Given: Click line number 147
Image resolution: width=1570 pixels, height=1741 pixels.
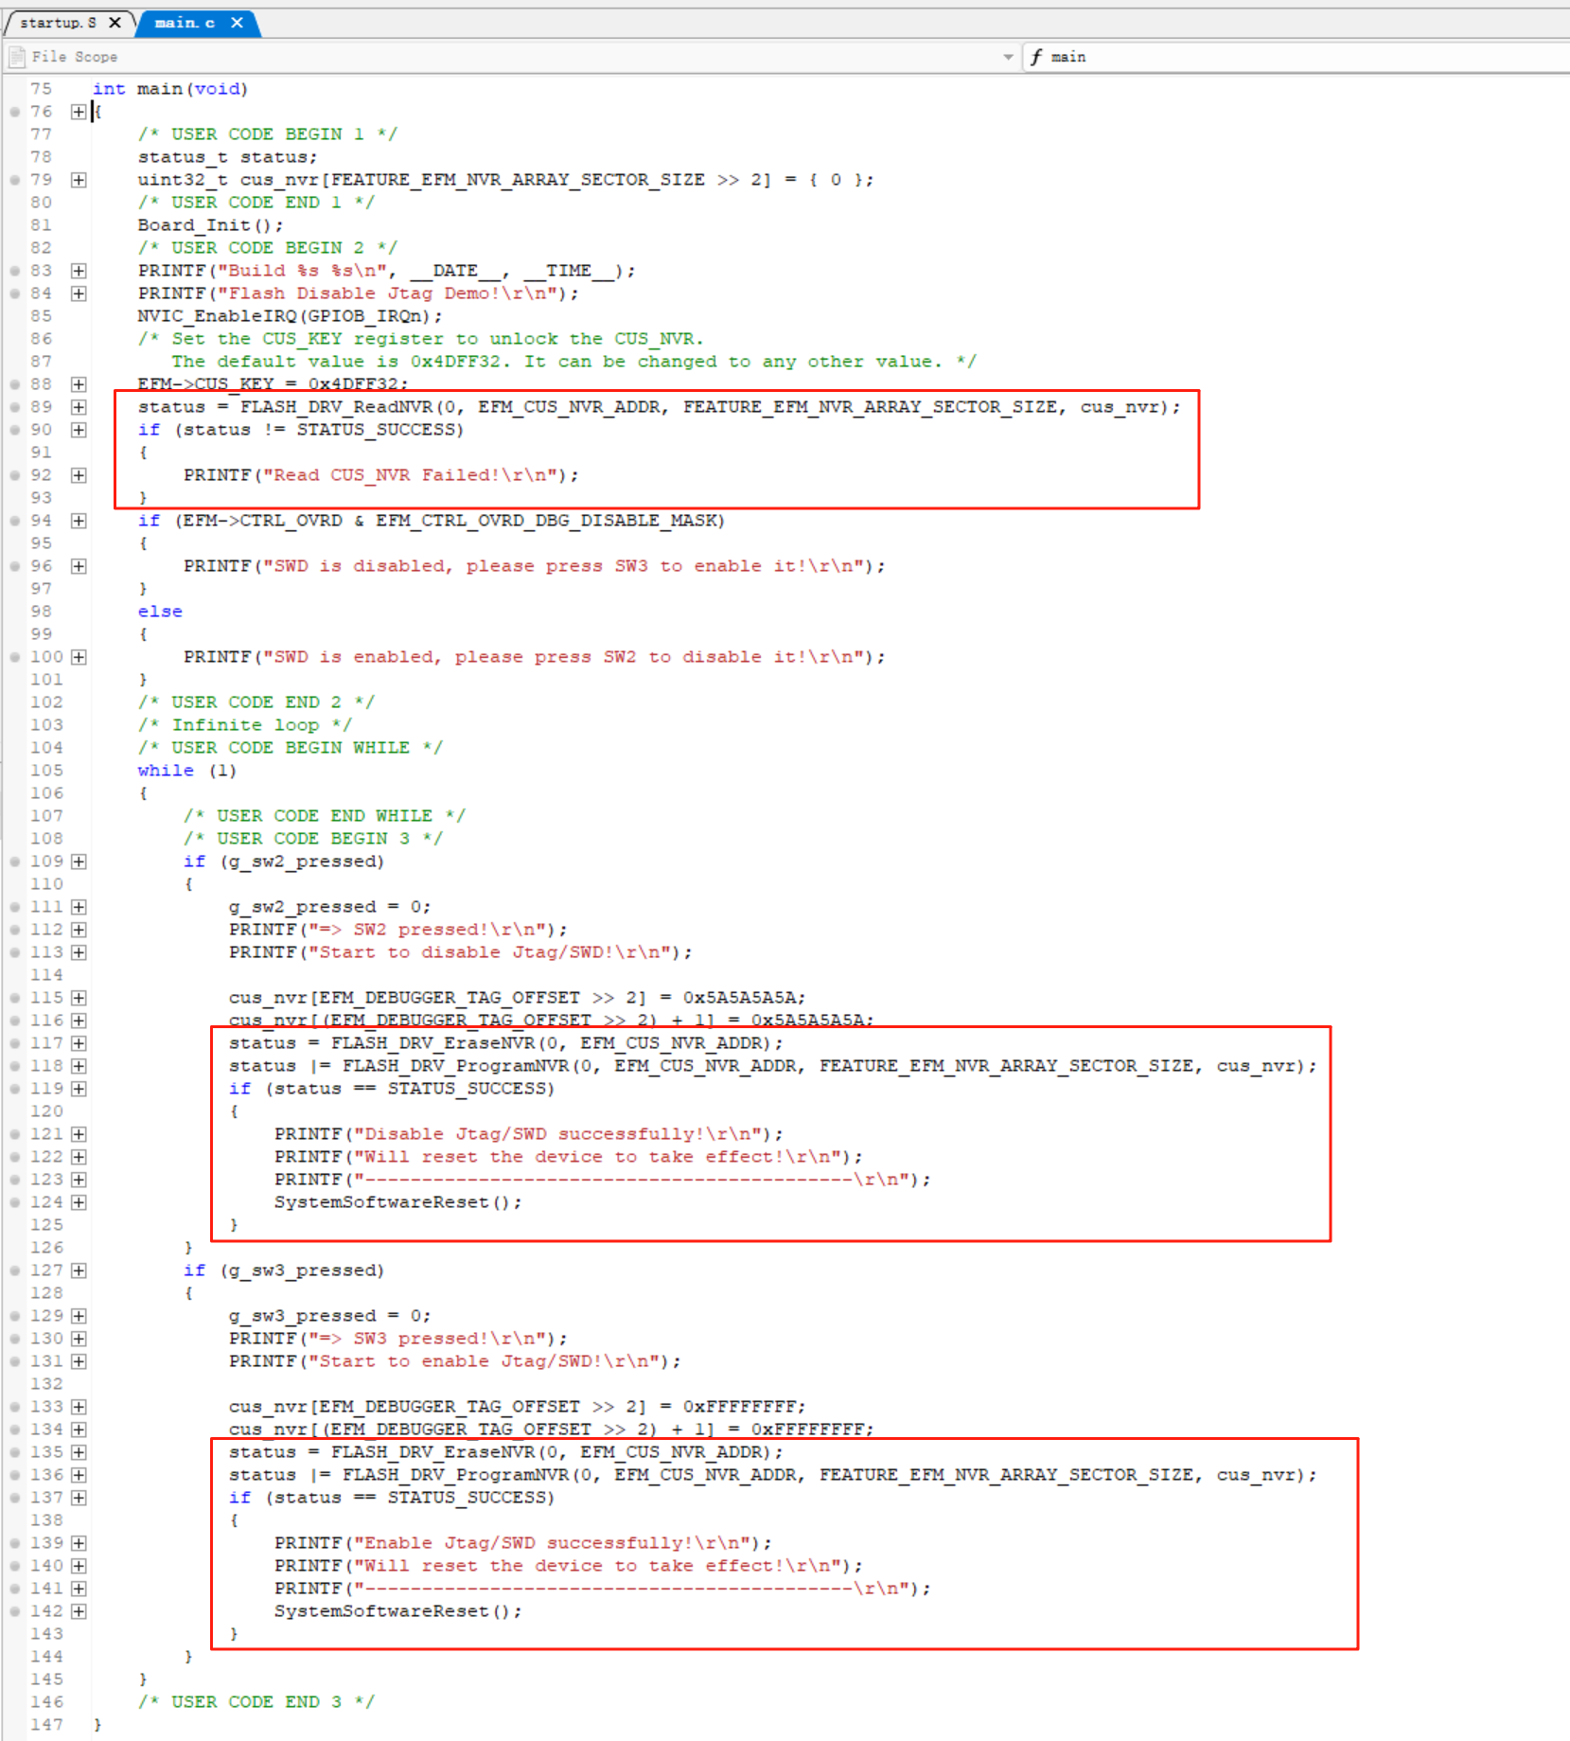Looking at the screenshot, I should (x=46, y=1725).
